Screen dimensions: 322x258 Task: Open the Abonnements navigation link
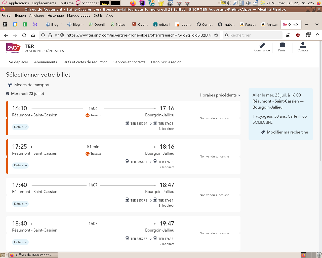click(x=46, y=62)
